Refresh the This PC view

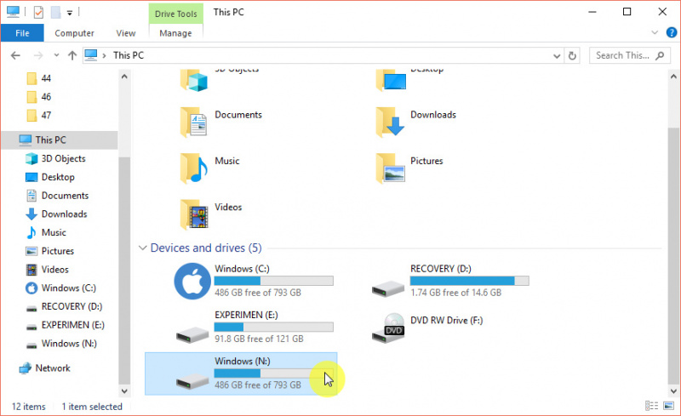(x=572, y=55)
